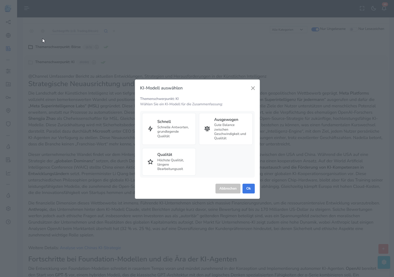The height and width of the screenshot is (277, 394).
Task: Enable the Nur Lesezeichen switch
Action: (x=352, y=29)
